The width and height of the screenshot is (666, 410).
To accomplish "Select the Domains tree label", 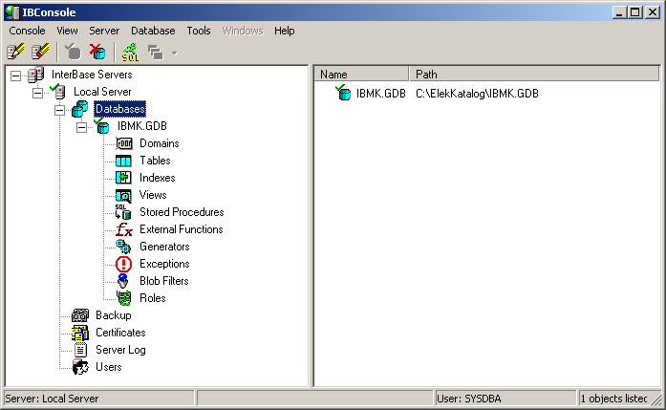I will point(160,143).
